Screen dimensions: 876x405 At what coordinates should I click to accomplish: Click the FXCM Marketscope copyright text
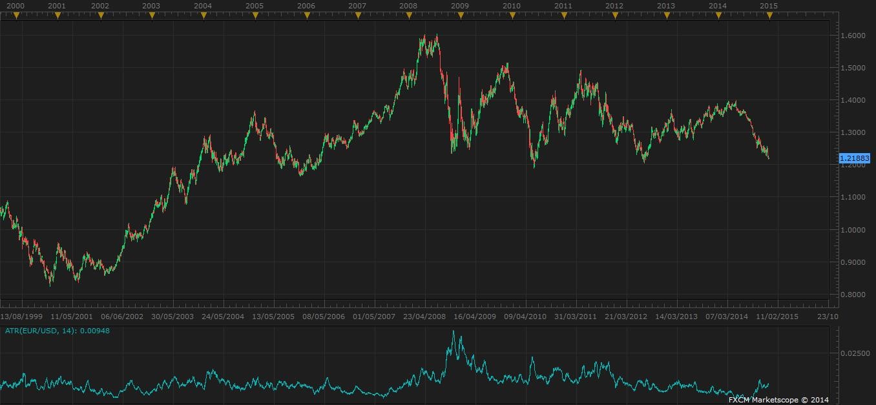(778, 400)
